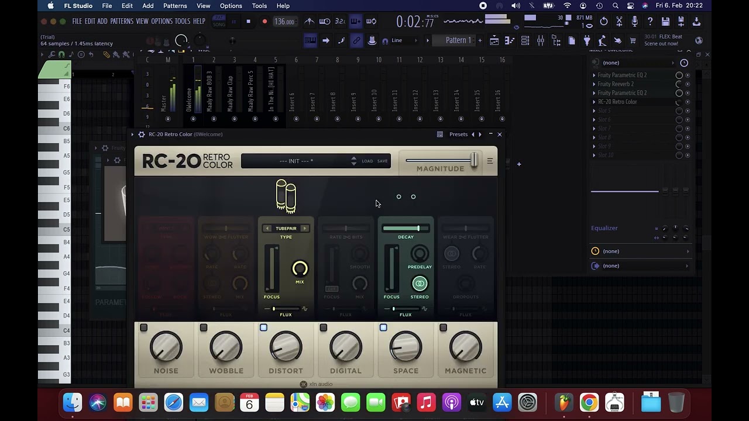Click the audio cut scissors icon
The image size is (749, 421).
coord(619,22)
